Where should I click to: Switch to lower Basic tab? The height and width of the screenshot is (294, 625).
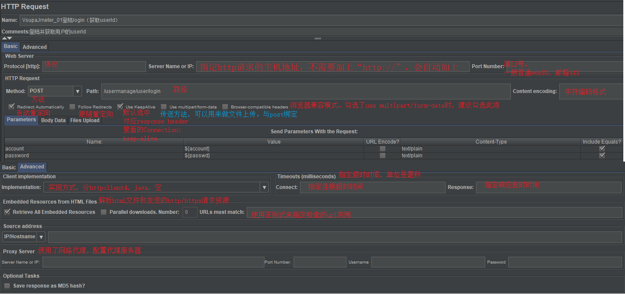[9, 168]
